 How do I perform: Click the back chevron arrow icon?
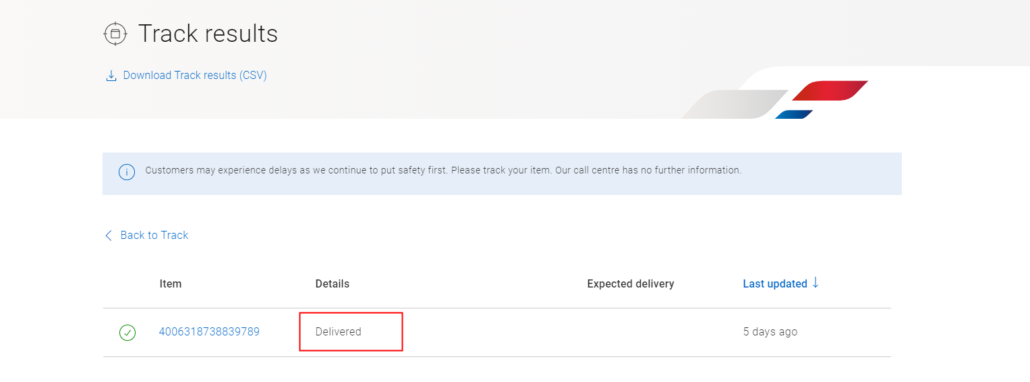pos(109,236)
